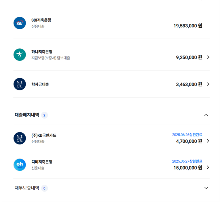This screenshot has height=215, width=222.
Task: Click the NICE logo beside (주)KB국민카드
Action: 20,138
